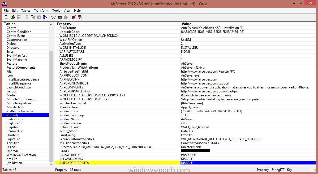Image resolution: width=318 pixels, height=174 pixels.
Task: Open the View menu
Action: 67,11
